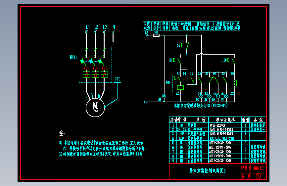
Task: Select the 名称 table header
Action: tap(201, 120)
